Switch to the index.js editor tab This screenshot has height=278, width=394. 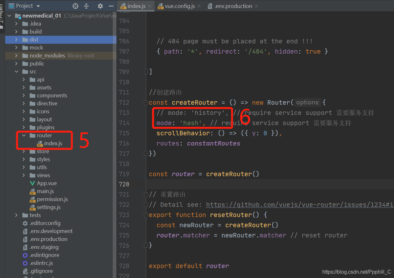coord(136,6)
